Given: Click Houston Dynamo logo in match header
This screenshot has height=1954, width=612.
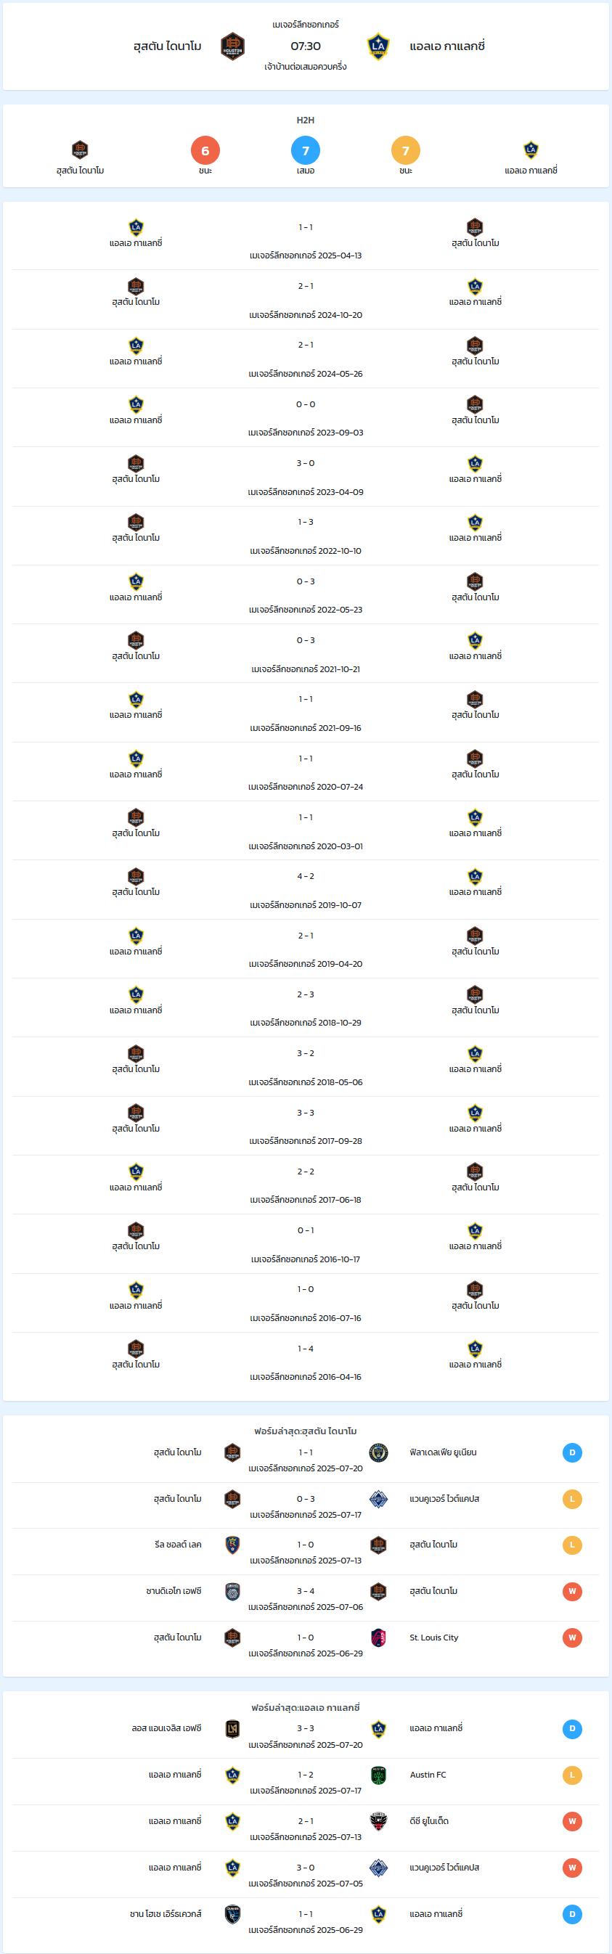Looking at the screenshot, I should 233,46.
